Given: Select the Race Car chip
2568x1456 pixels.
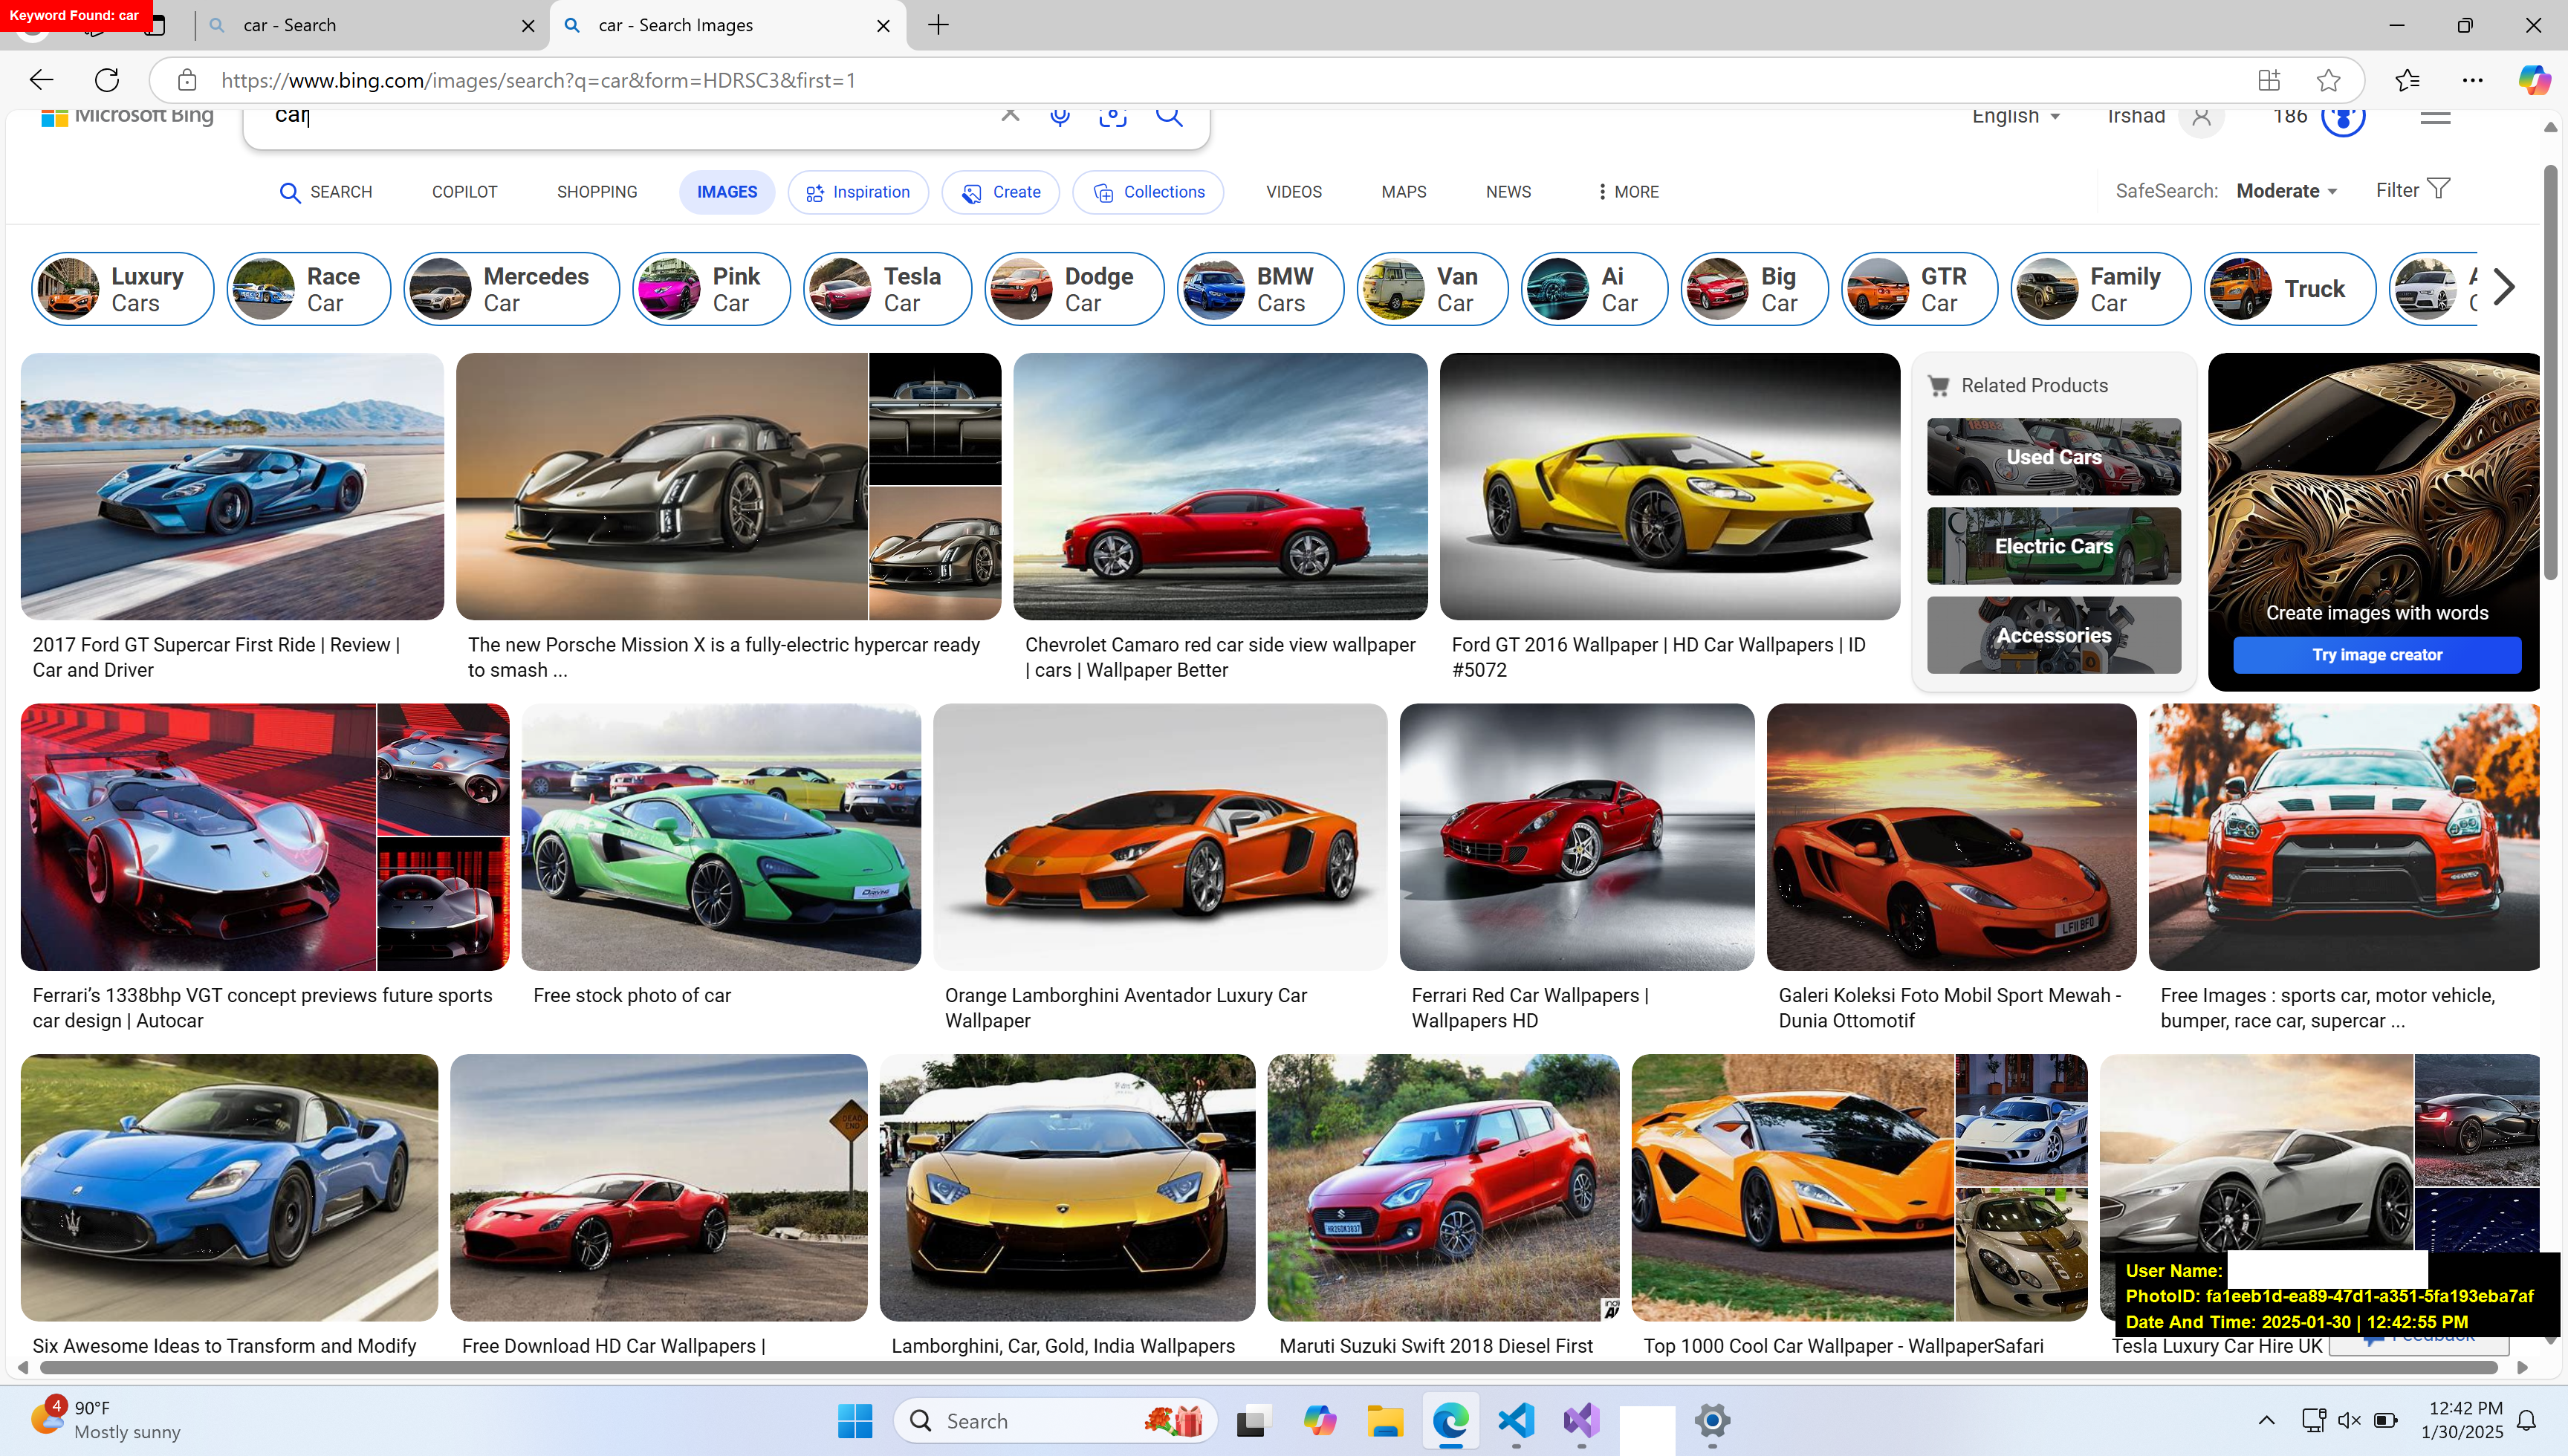Looking at the screenshot, I should pyautogui.click(x=309, y=289).
